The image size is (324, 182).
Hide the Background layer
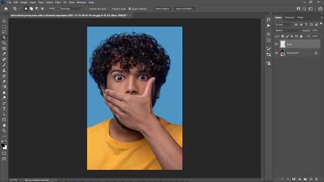pos(276,53)
